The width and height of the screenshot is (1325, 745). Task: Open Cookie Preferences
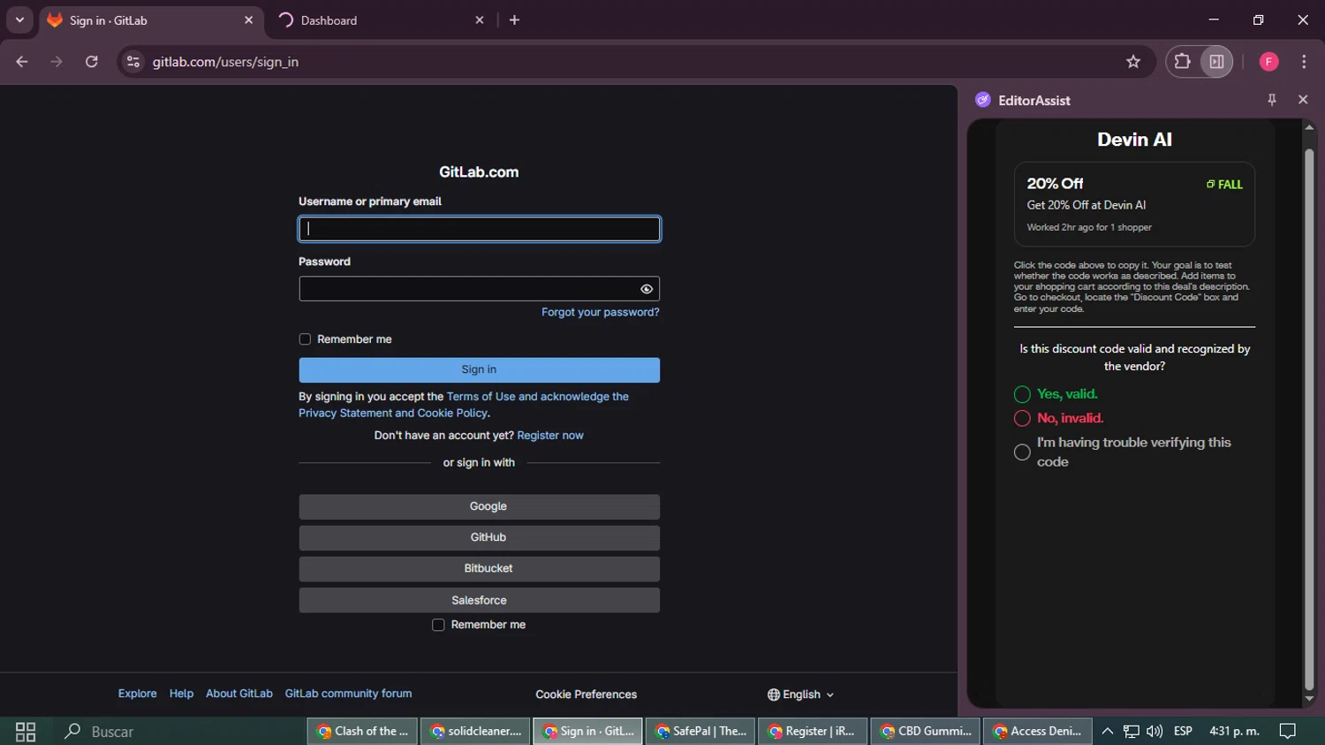[x=586, y=695]
